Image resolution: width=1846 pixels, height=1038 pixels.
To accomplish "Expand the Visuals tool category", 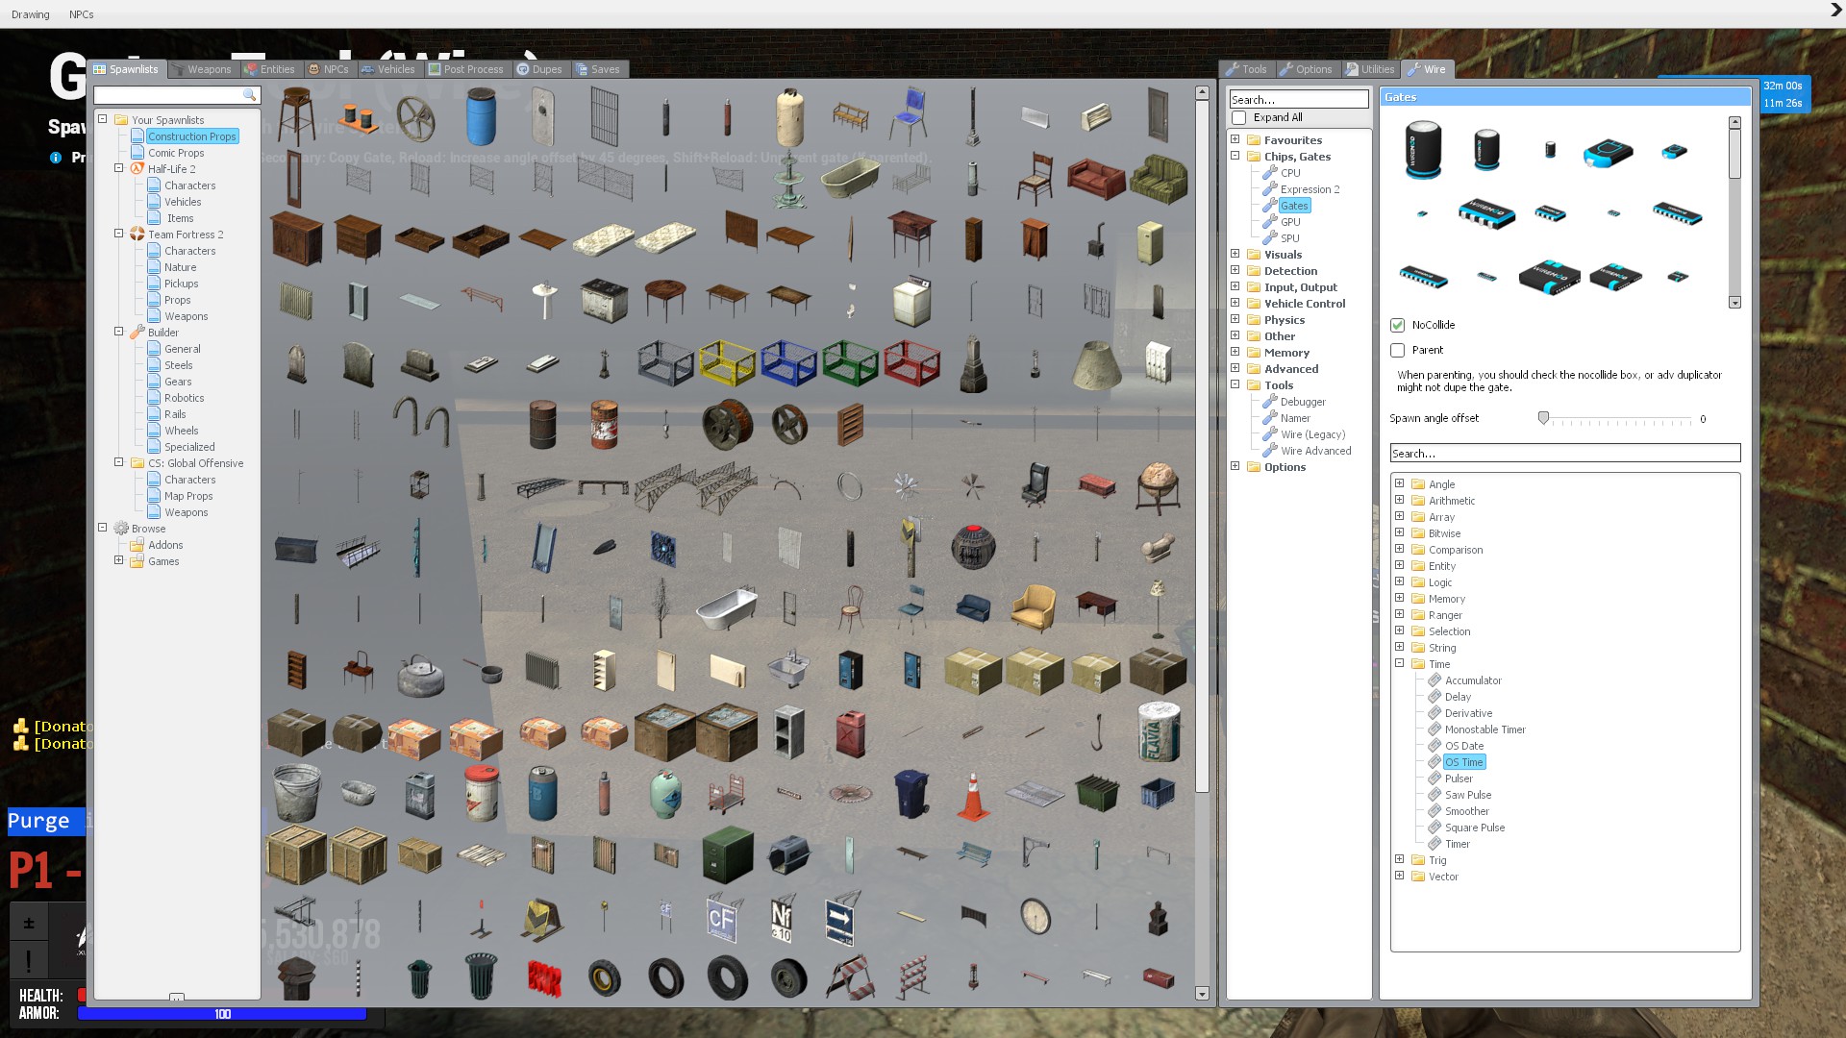I will click(x=1235, y=255).
